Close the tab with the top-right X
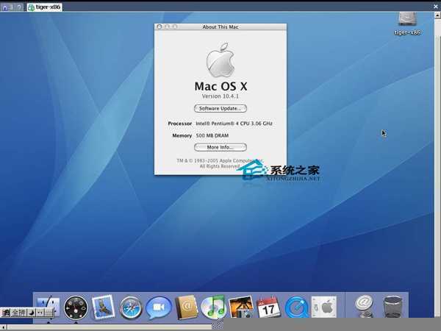Viewport: 441px width, 331px height. 436,7
